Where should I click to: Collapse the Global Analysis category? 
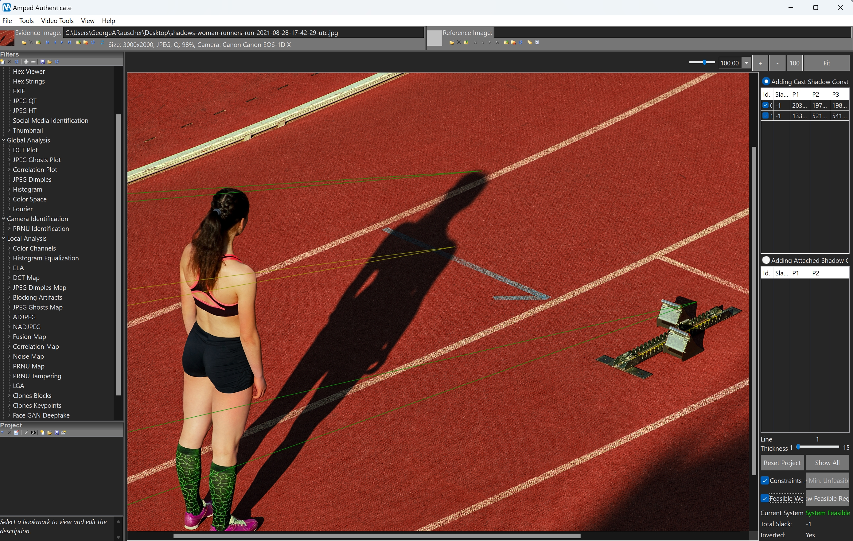(4, 140)
